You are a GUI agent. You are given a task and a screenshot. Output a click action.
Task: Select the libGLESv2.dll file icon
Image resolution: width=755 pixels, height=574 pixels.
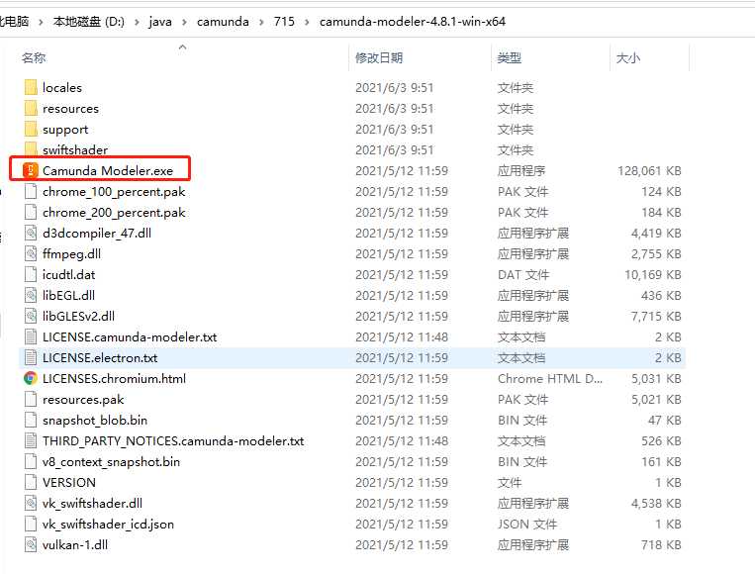(x=31, y=316)
